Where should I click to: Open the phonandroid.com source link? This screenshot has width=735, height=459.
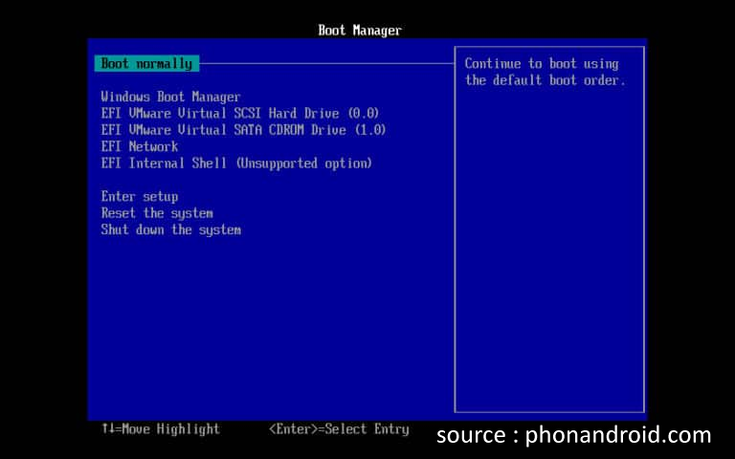(x=618, y=435)
